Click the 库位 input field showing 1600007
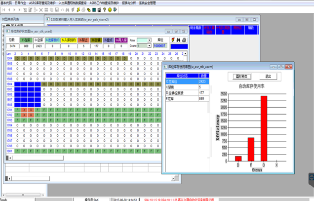The height and width of the screenshot is (201, 314). 161,46
